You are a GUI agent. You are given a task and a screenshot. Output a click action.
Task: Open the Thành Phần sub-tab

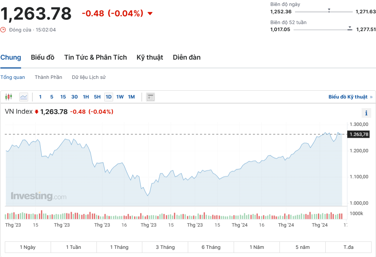[x=48, y=77]
